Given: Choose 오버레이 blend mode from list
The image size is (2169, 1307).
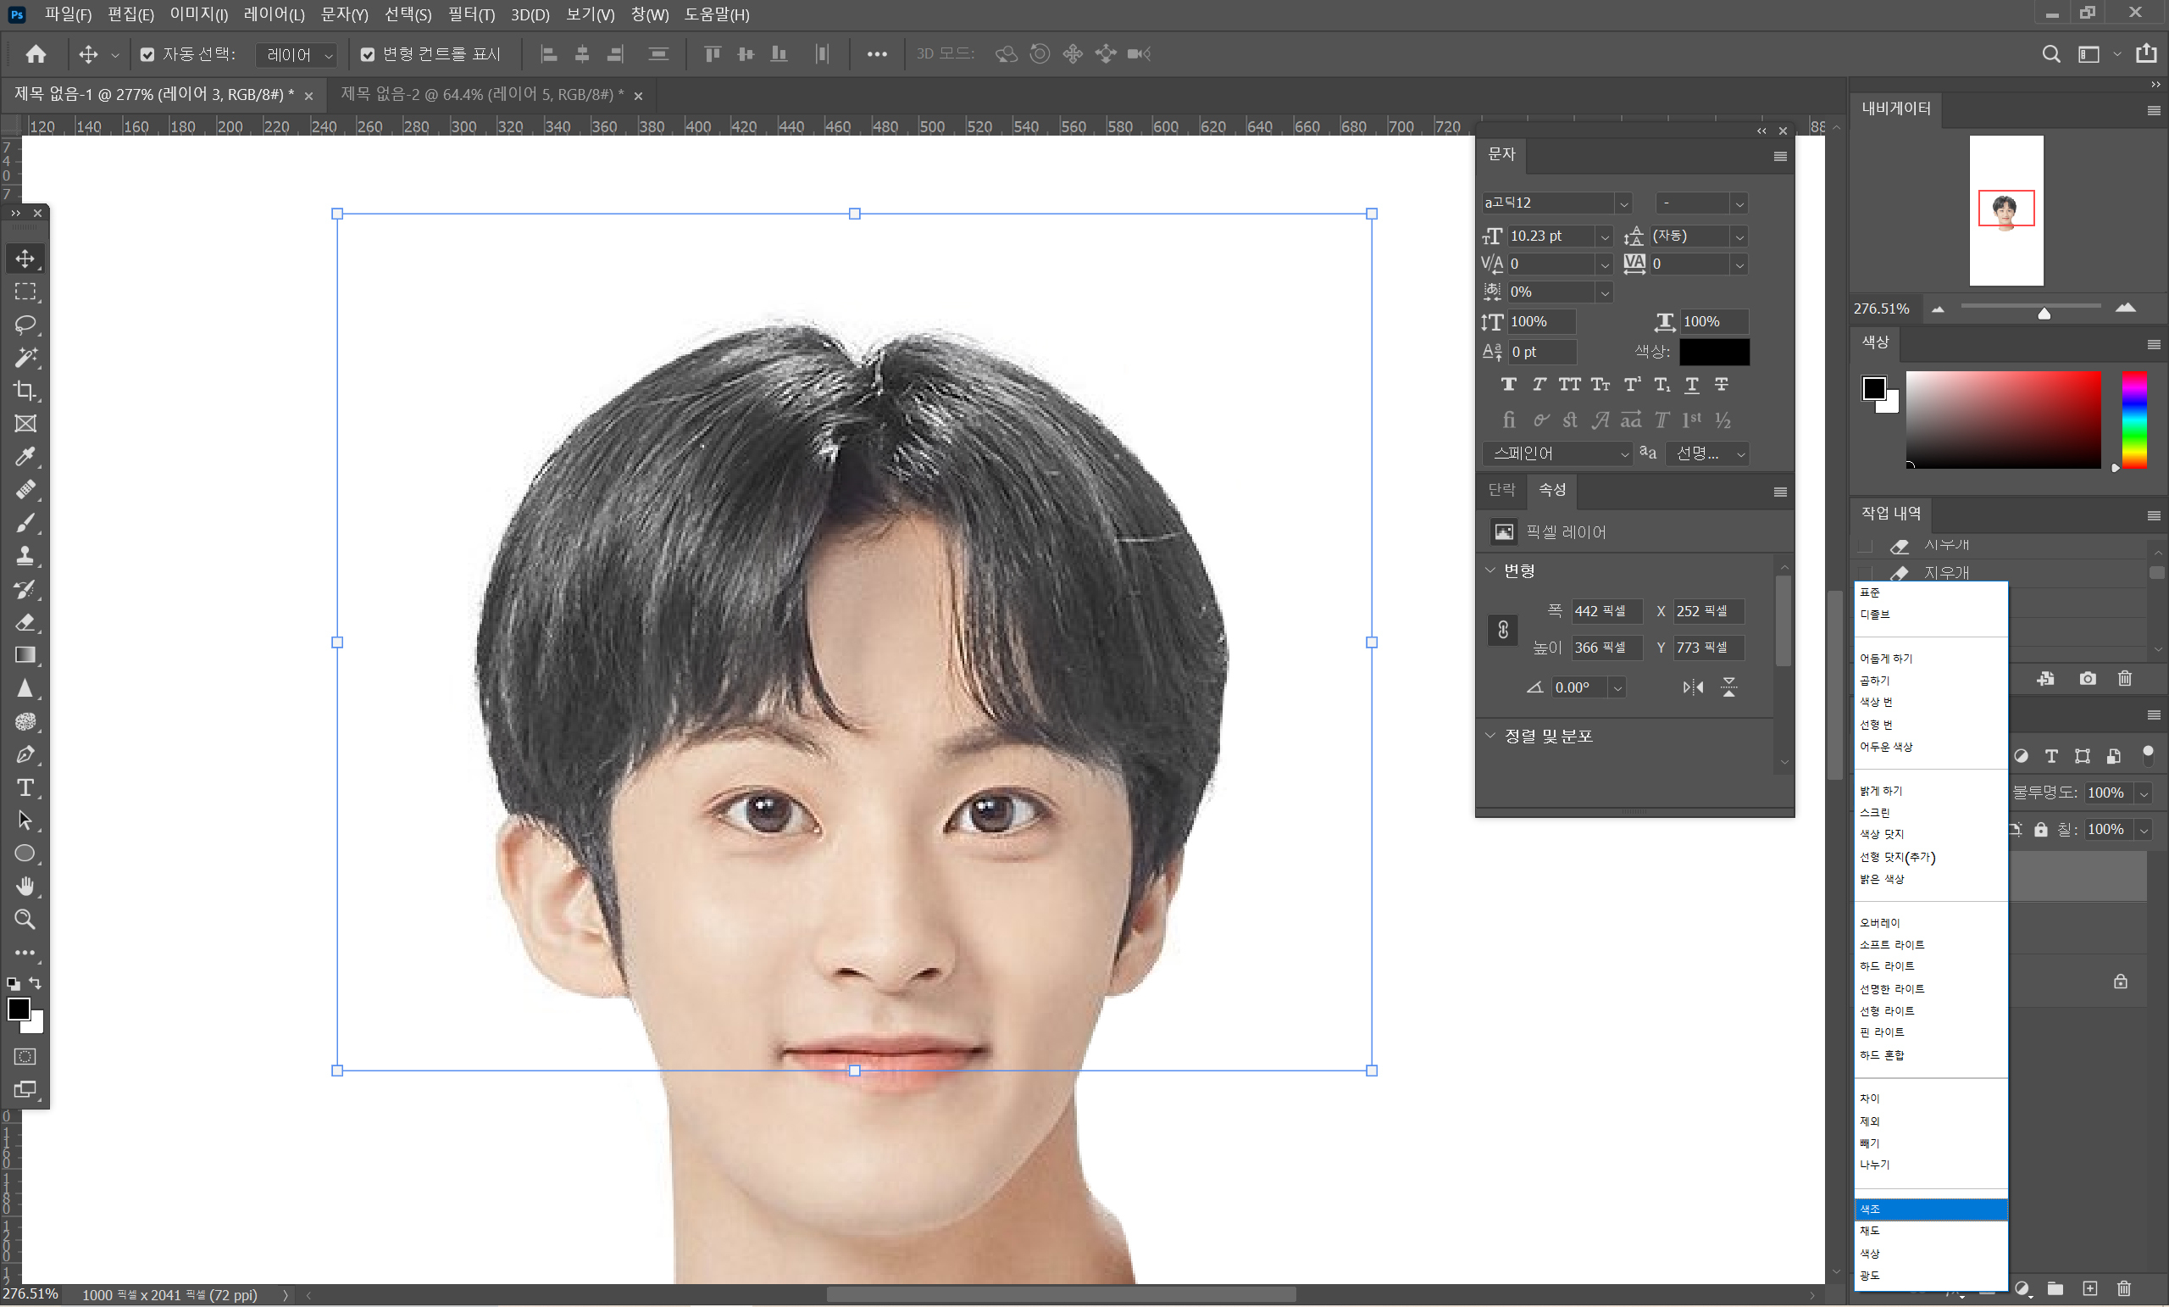Looking at the screenshot, I should click(1879, 922).
